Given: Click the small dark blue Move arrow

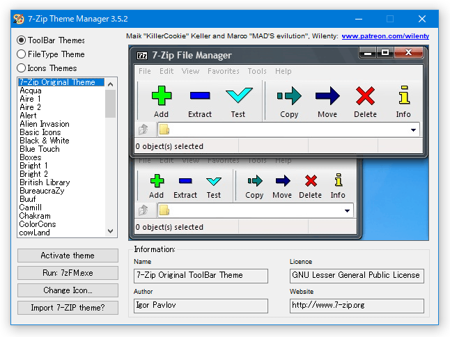Looking at the screenshot, I should [x=283, y=181].
